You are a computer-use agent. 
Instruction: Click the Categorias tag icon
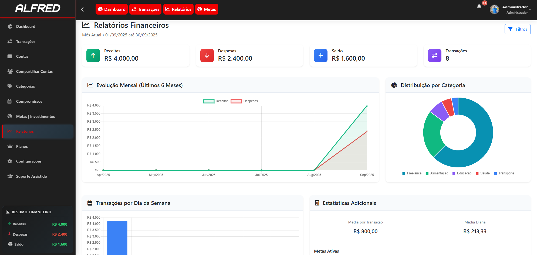click(x=10, y=86)
